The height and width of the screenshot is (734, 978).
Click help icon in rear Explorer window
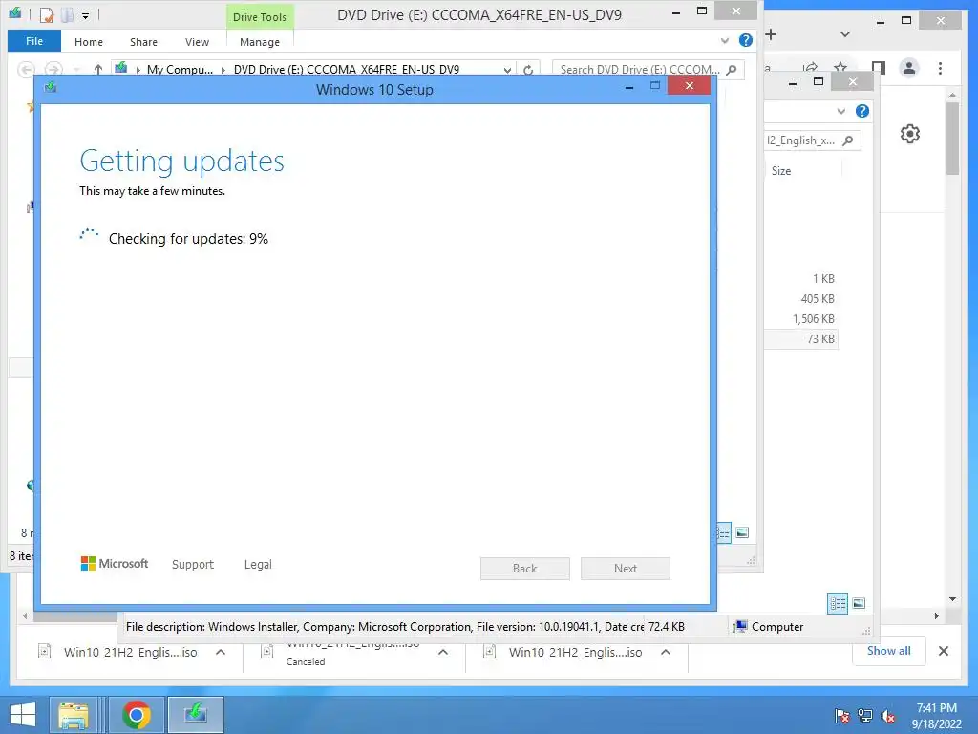[x=862, y=111]
